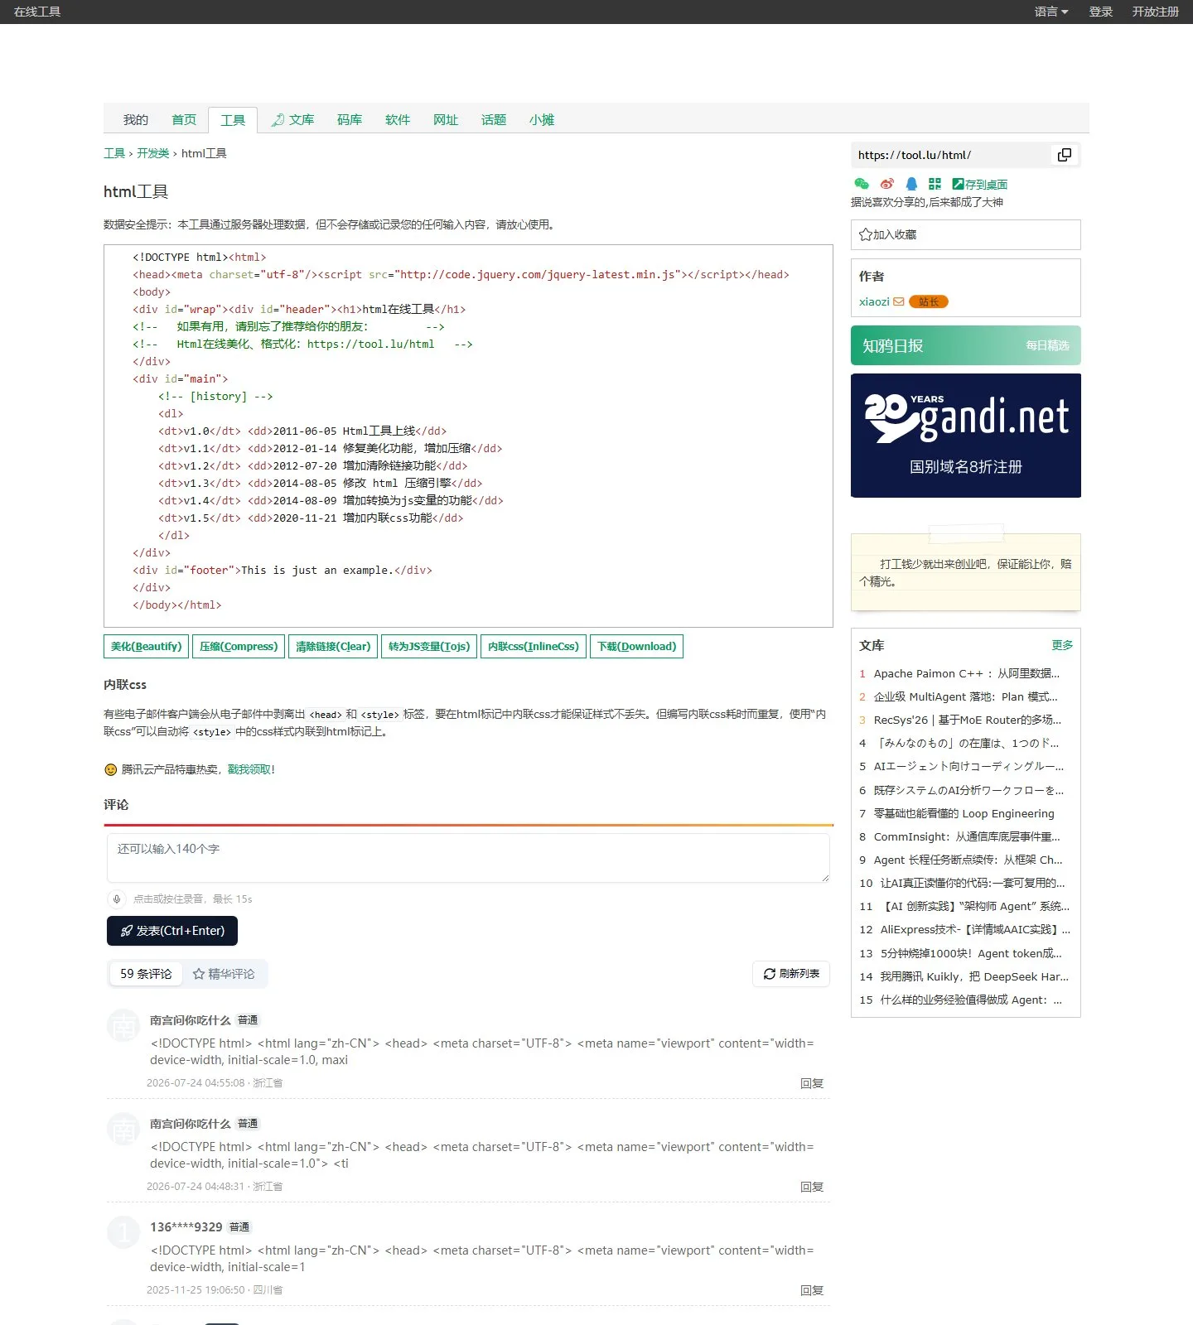Click 开放注册 in the top bar
Image resolution: width=1193 pixels, height=1325 pixels.
1155,12
